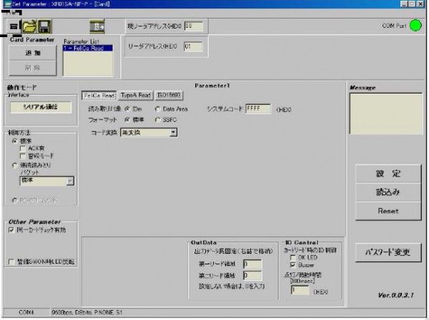Open the コード変換 dropdown
This screenshot has height=320, width=429.
pos(172,132)
